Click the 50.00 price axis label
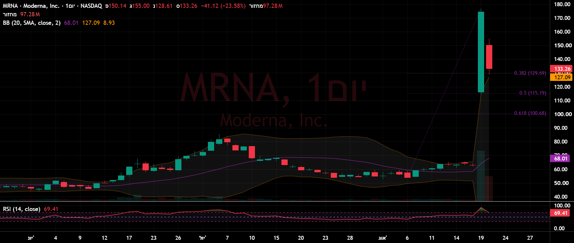Viewport: 574px width, 243px height. pos(561,183)
